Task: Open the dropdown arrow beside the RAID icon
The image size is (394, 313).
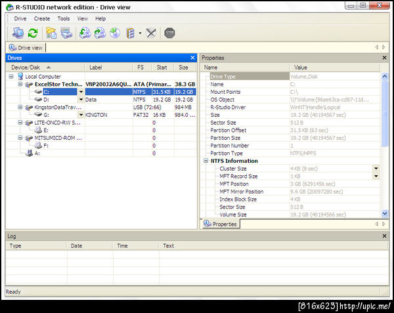Action: tap(141, 33)
